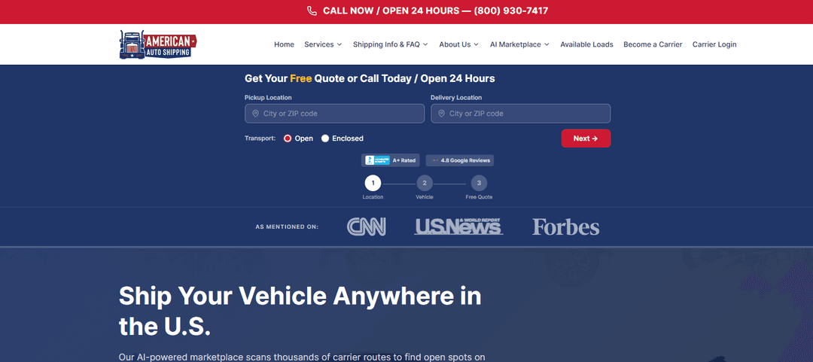Click the 4.8 Google Reviews badge
Viewport: 813px width, 362px height.
click(x=460, y=160)
